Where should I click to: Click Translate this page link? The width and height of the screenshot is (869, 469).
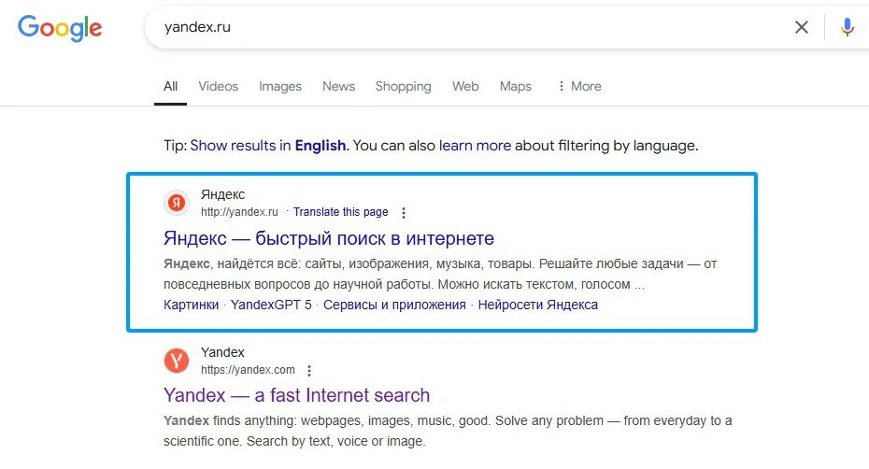tap(340, 212)
